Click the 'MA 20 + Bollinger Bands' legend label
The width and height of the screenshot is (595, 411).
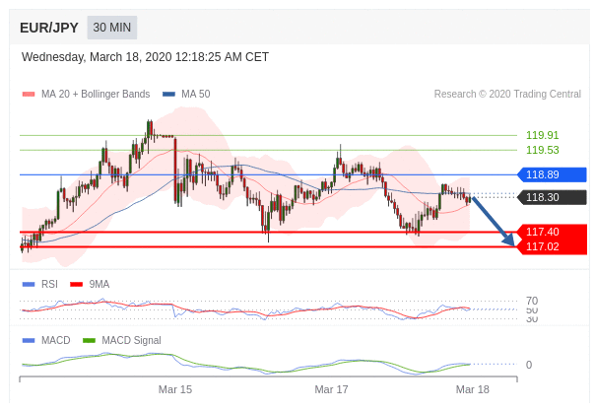(96, 94)
